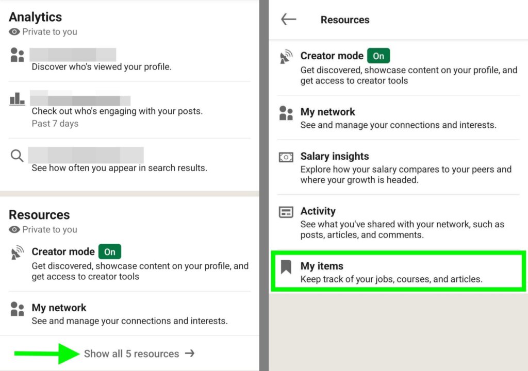Viewport: 528px width, 371px height.
Task: Collapse Resources using the back arrow
Action: (289, 19)
